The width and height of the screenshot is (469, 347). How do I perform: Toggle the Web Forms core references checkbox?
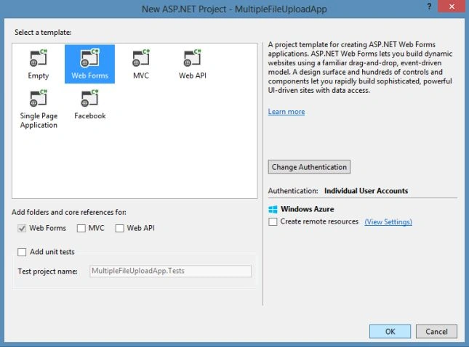(x=22, y=229)
